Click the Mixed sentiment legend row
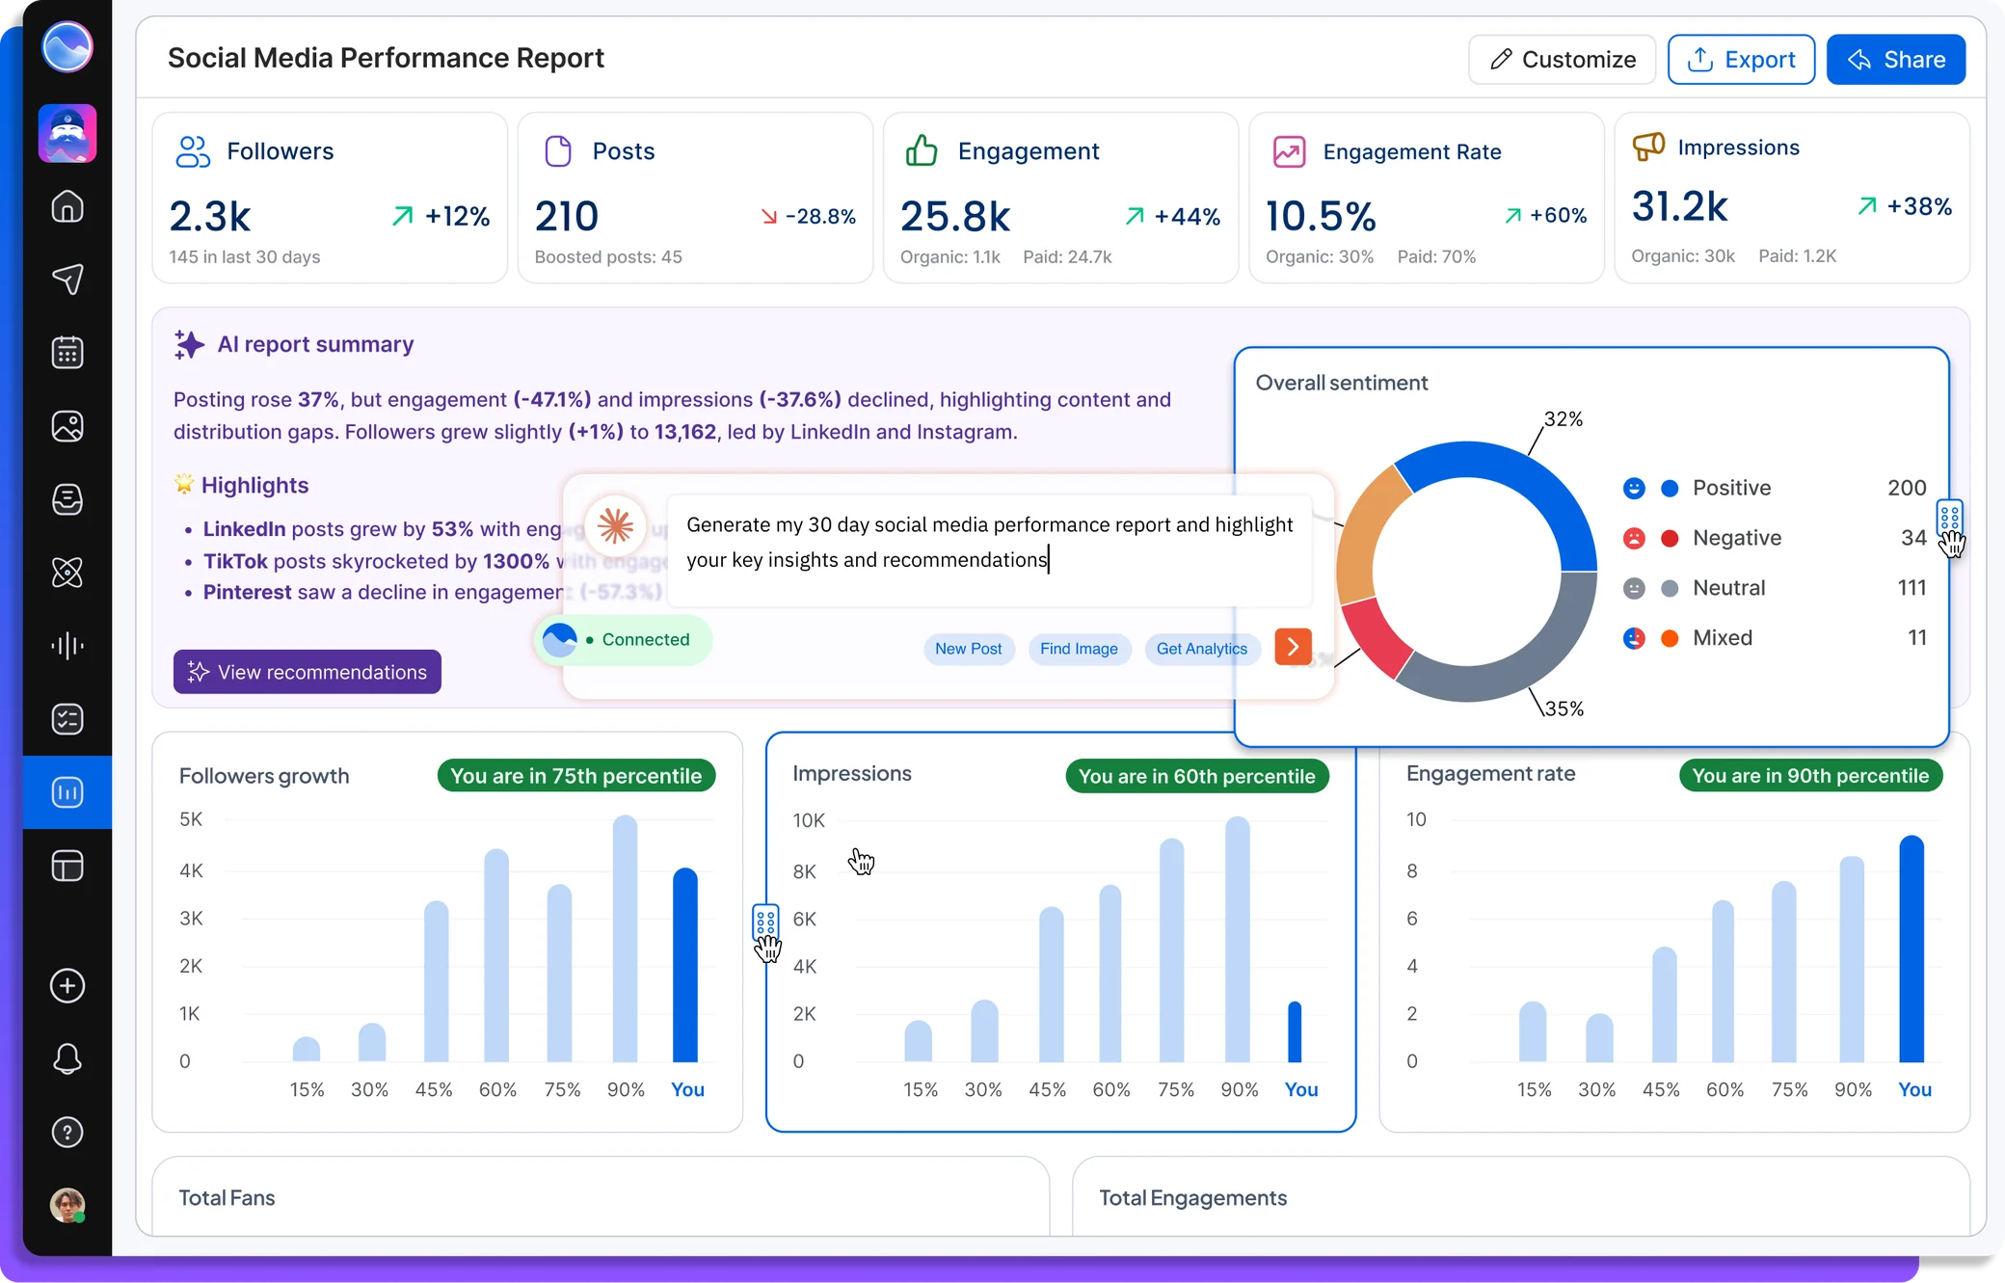2005x1283 pixels. coord(1774,638)
